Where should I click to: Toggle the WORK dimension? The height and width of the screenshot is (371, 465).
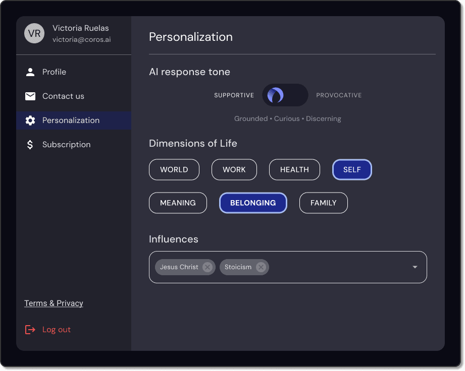(234, 170)
